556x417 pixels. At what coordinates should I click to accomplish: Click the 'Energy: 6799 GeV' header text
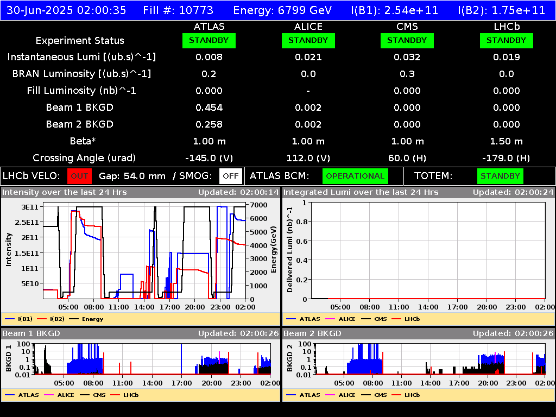click(282, 10)
